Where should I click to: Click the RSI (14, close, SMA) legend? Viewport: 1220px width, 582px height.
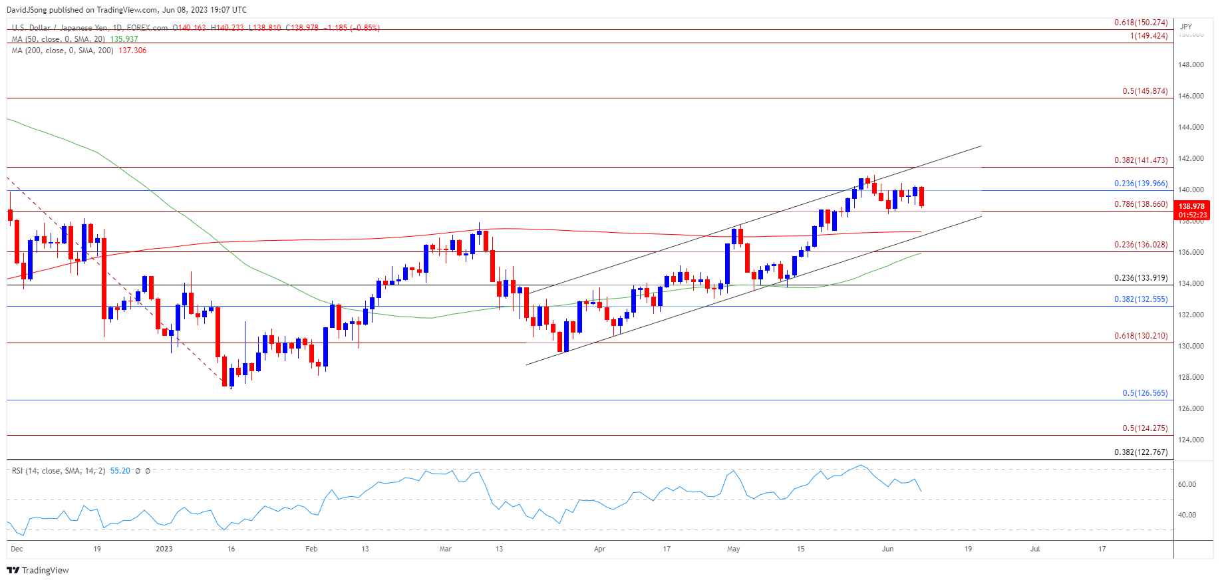pyautogui.click(x=59, y=471)
